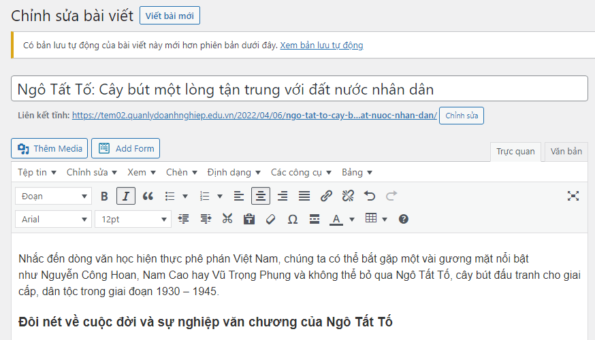Open the Định dạng menu
The width and height of the screenshot is (595, 340).
point(234,172)
